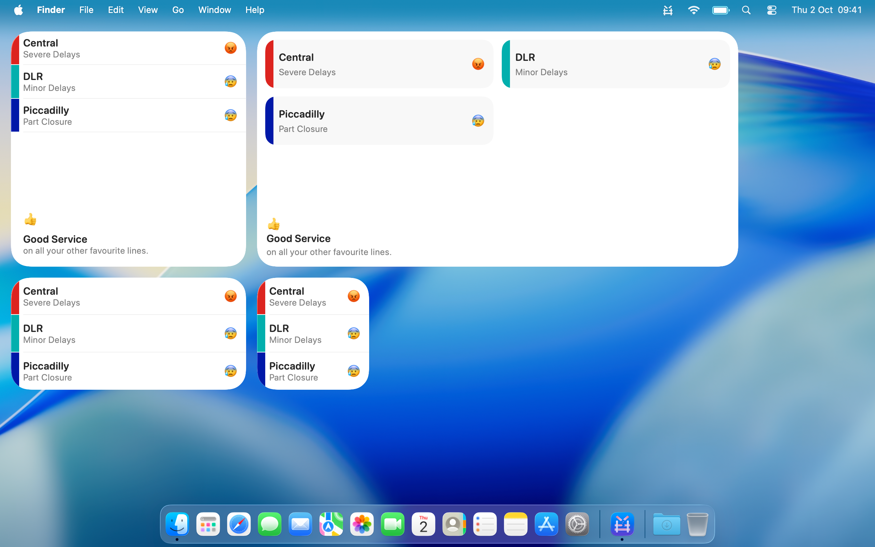Click DLR row in small widget
The width and height of the screenshot is (875, 547).
[x=313, y=334]
